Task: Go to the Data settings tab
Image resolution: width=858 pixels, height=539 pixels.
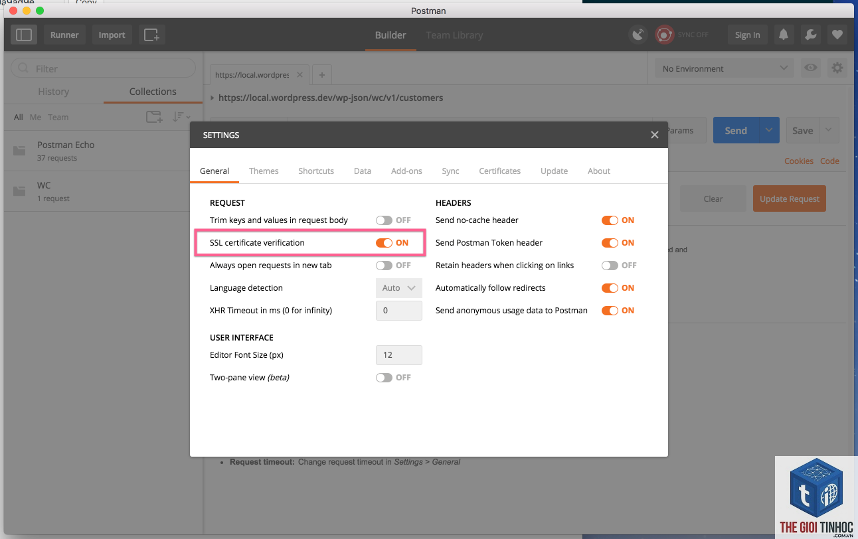Action: click(x=363, y=171)
